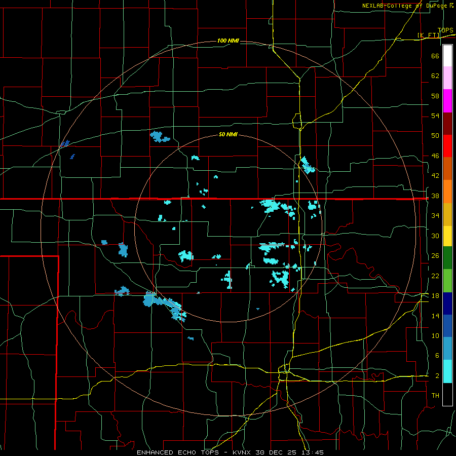Click the "18" legend value

[435, 296]
